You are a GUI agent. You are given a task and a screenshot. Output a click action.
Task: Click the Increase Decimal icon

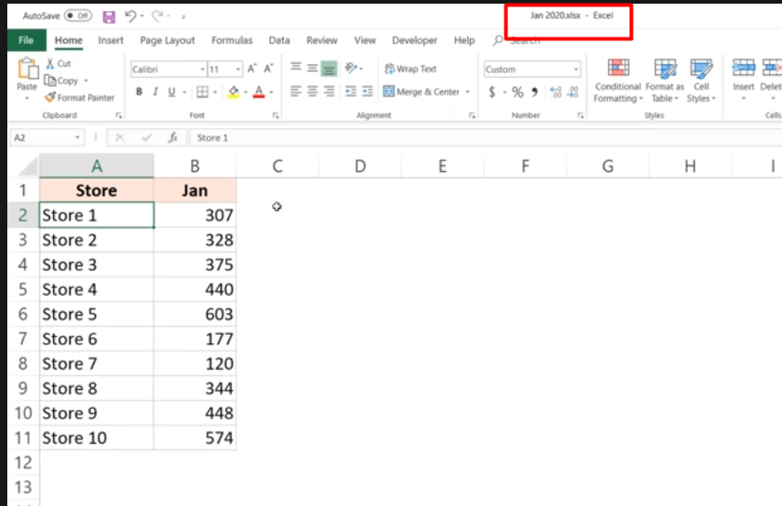[x=556, y=92]
